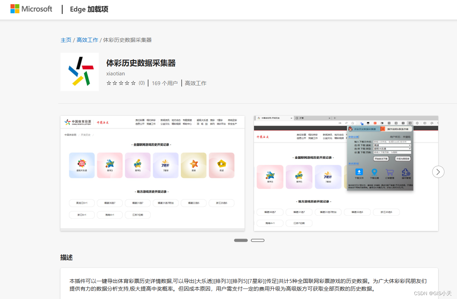This screenshot has width=457, height=299.
Task: Click 竞彩 tile in the first screenshot
Action: coord(194,165)
